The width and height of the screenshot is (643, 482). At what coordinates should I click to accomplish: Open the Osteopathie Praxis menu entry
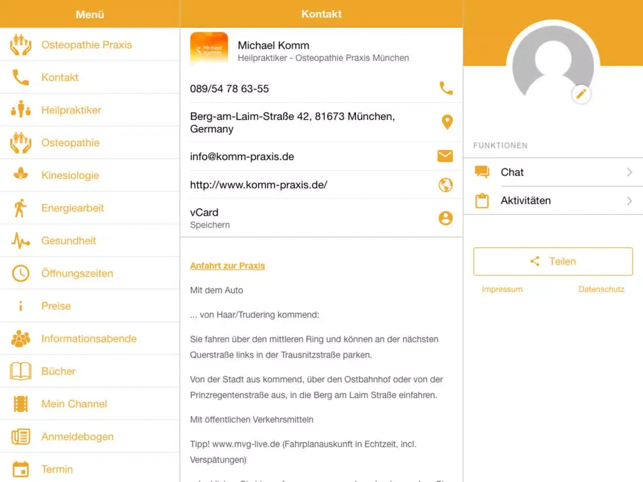(x=90, y=45)
